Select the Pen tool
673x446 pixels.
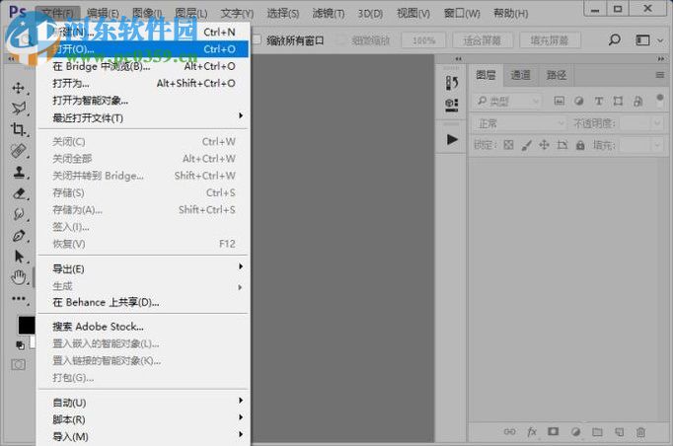[x=19, y=236]
